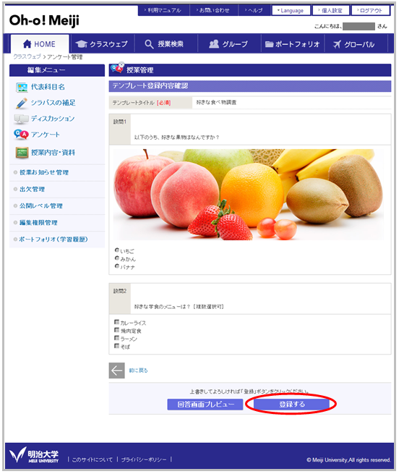Click the fruit image thumbnail

coord(249,195)
